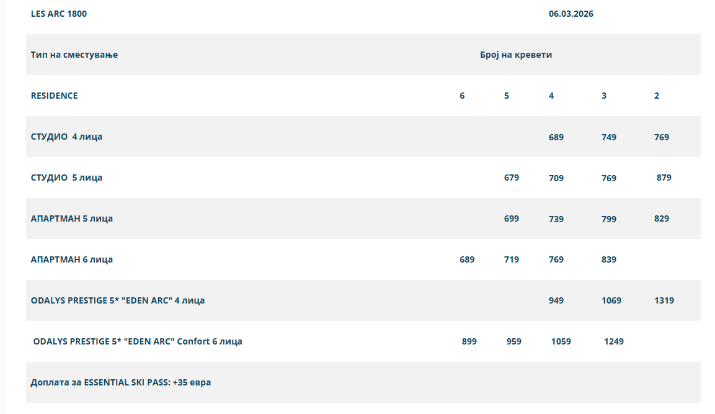The image size is (715, 414).
Task: Click price 689 in СТУДИО 4 лица row
Action: pos(556,137)
